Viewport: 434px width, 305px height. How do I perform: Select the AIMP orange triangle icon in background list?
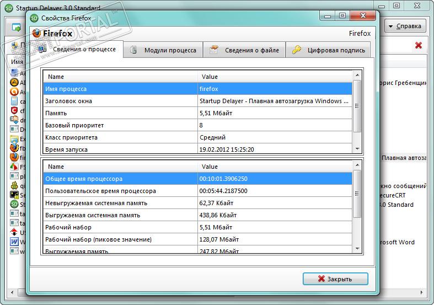coord(14,82)
